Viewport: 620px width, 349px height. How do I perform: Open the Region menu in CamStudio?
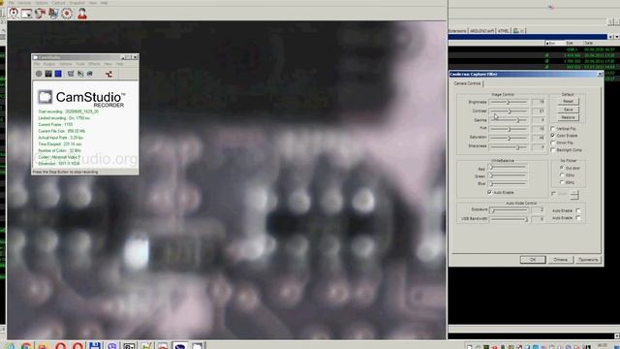(49, 64)
